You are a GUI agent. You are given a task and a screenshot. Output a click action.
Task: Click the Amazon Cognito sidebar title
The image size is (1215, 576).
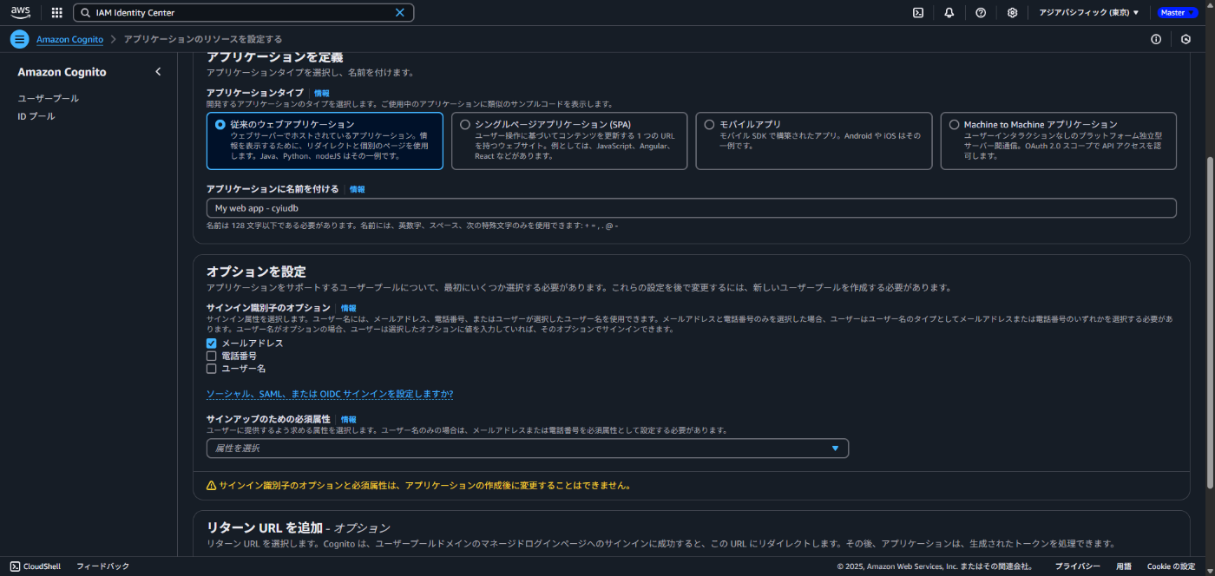tap(62, 72)
